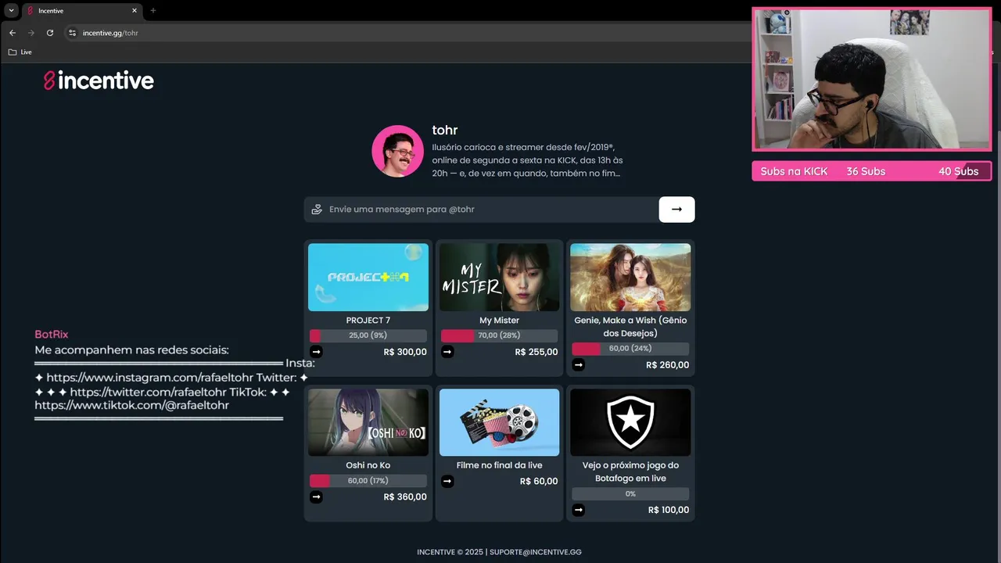Click the arrow icon on Genie card

(578, 364)
